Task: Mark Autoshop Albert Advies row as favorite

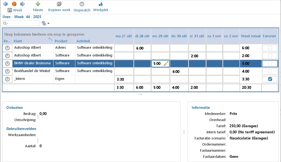Action: click(x=270, y=48)
